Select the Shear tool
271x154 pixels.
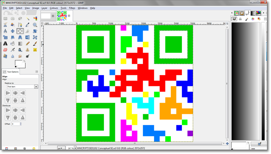(x=13, y=37)
